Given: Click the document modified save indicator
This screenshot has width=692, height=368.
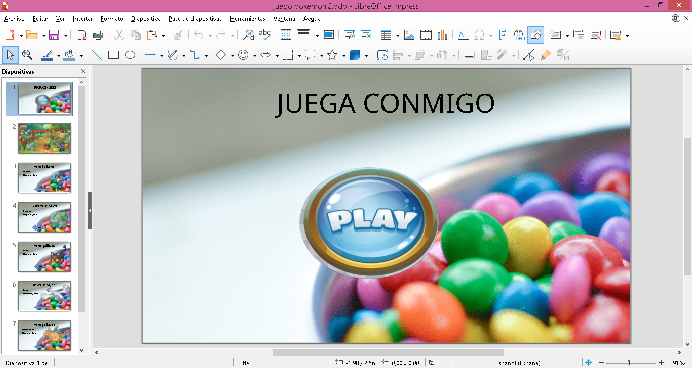Looking at the screenshot, I should (431, 363).
